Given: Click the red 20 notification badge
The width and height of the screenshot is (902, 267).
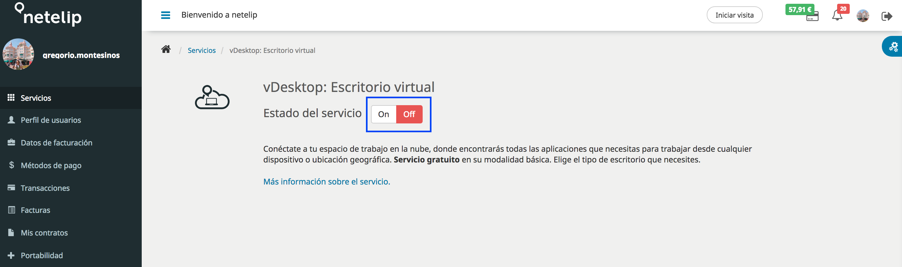Looking at the screenshot, I should point(843,9).
